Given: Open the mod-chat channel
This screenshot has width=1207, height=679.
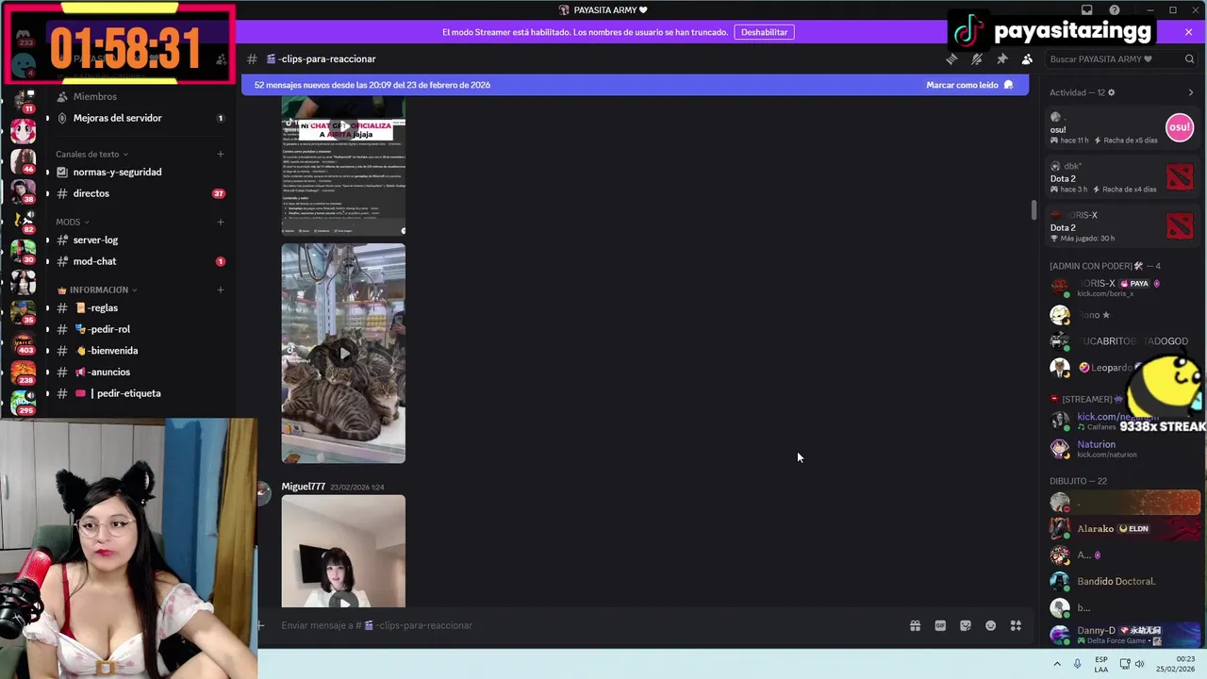Looking at the screenshot, I should coord(141,261).
